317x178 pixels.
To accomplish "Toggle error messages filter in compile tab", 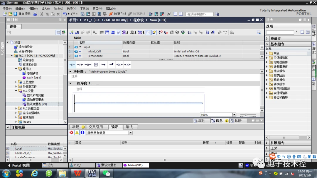I will pyautogui.click(x=71, y=133).
